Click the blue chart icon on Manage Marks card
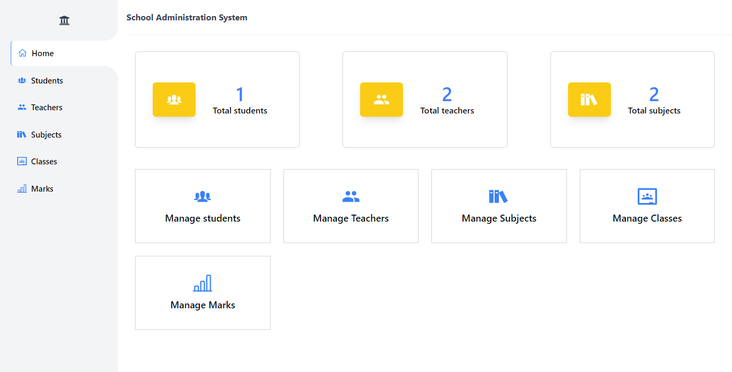The height and width of the screenshot is (372, 732). click(203, 283)
